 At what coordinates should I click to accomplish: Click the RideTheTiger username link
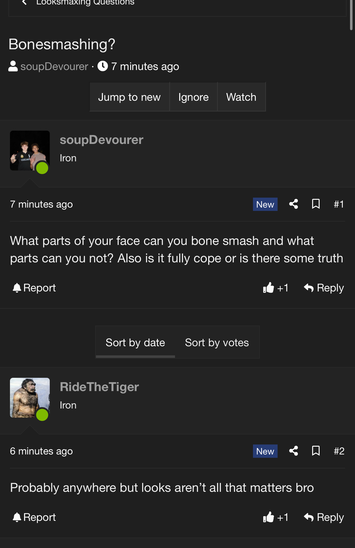[99, 387]
